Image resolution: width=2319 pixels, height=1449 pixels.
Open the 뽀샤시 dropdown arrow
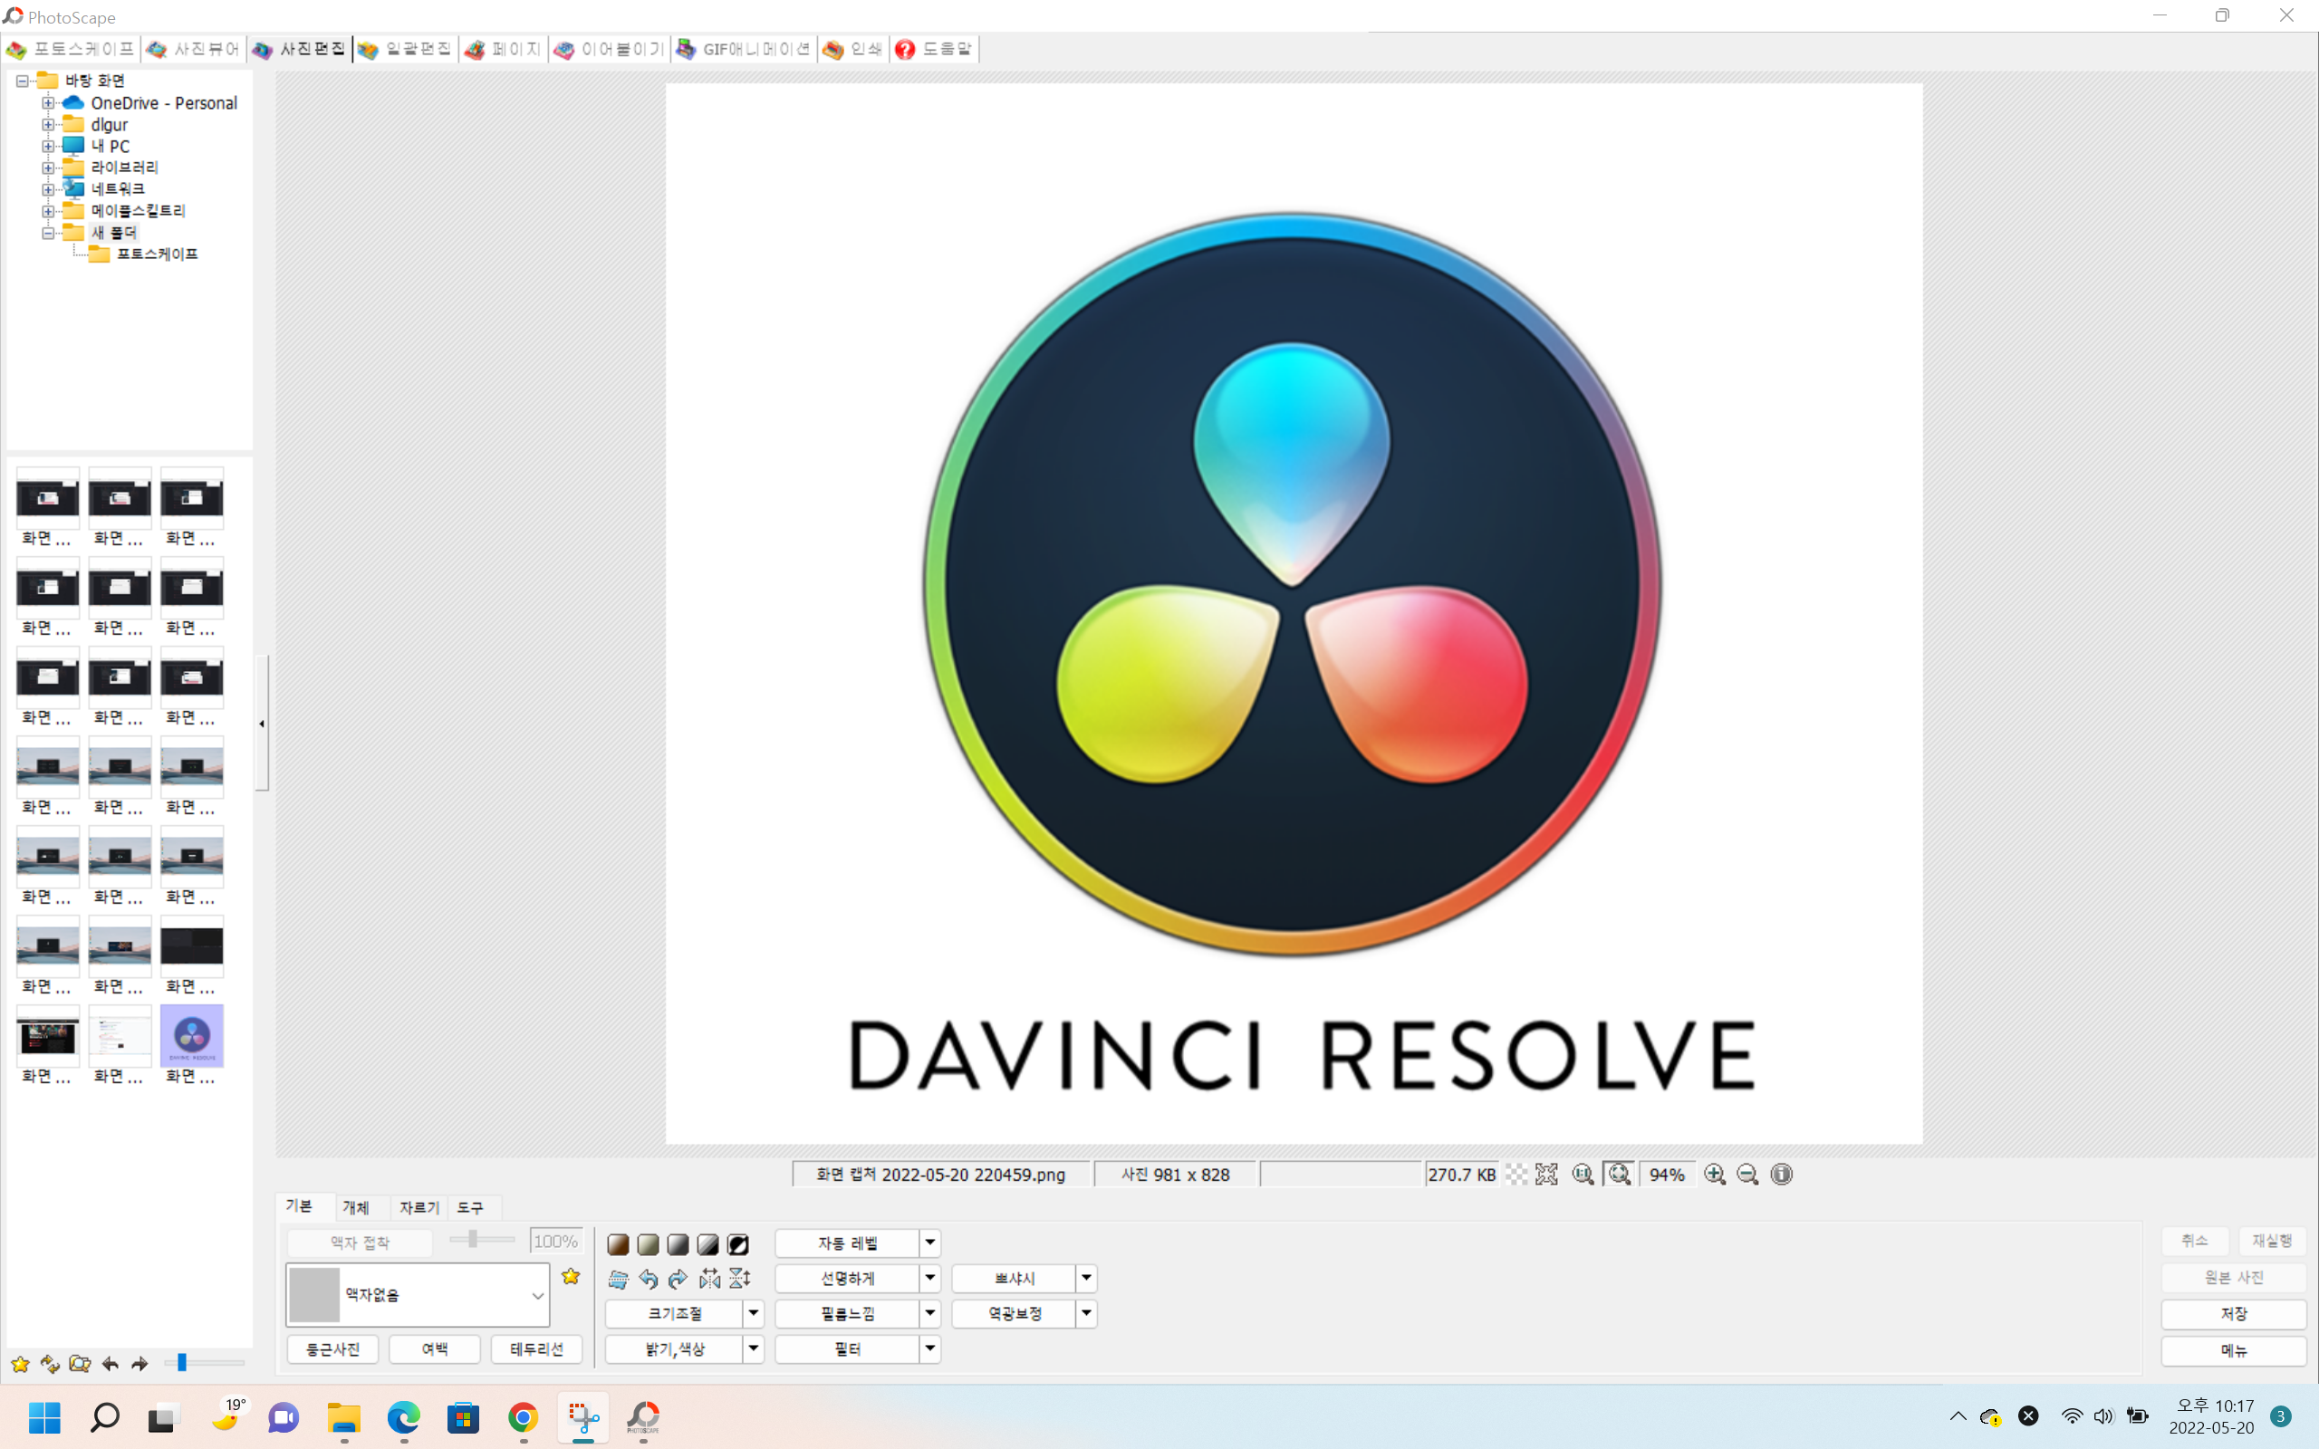[x=1086, y=1279]
